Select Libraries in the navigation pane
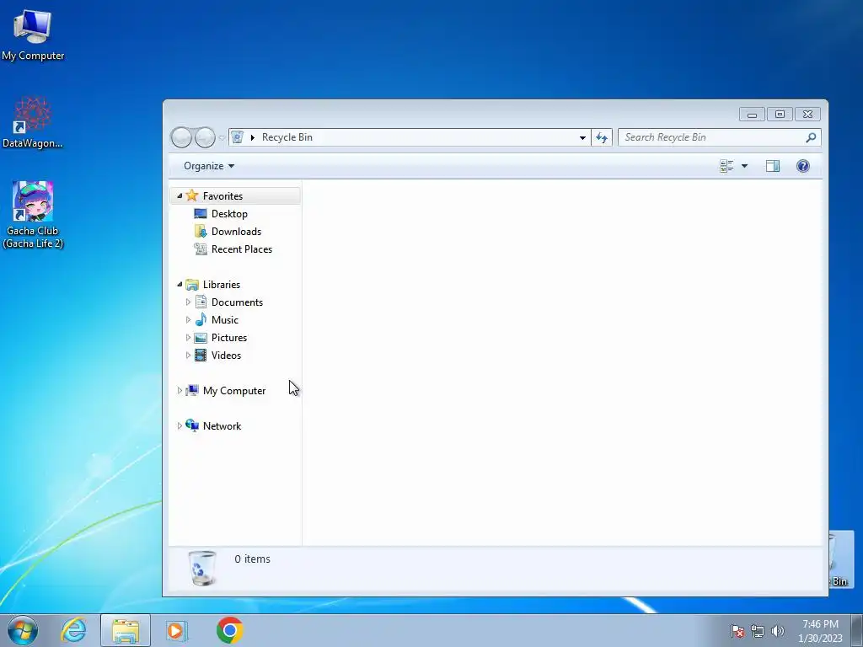Screen dimensions: 863x647 click(222, 285)
